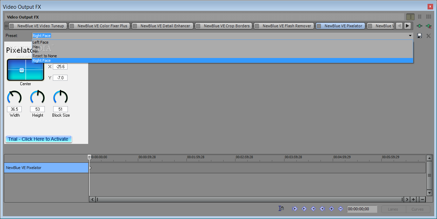Viewport: 437px width, 219px height.
Task: Close the Video Output FX window
Action: pos(430,7)
